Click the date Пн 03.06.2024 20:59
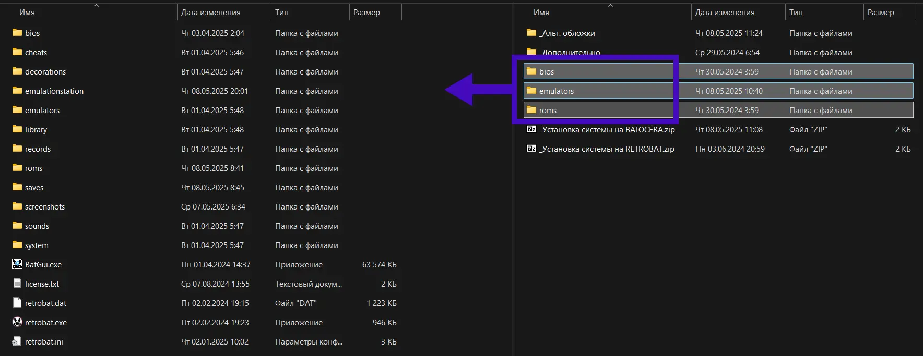Screen dimensions: 923x356 (730, 149)
